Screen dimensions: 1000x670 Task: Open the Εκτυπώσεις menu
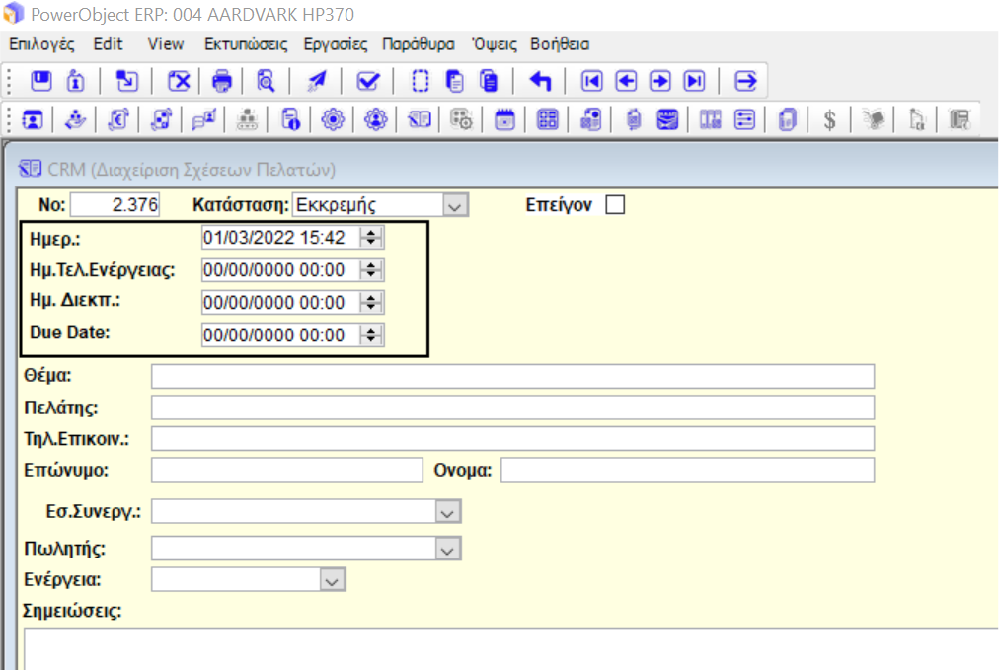246,44
